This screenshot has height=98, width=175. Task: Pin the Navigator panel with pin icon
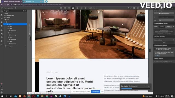[x=25, y=11]
